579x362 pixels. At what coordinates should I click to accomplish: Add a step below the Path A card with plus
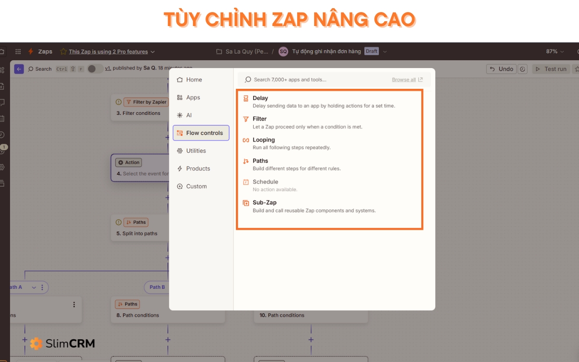(x=25, y=340)
